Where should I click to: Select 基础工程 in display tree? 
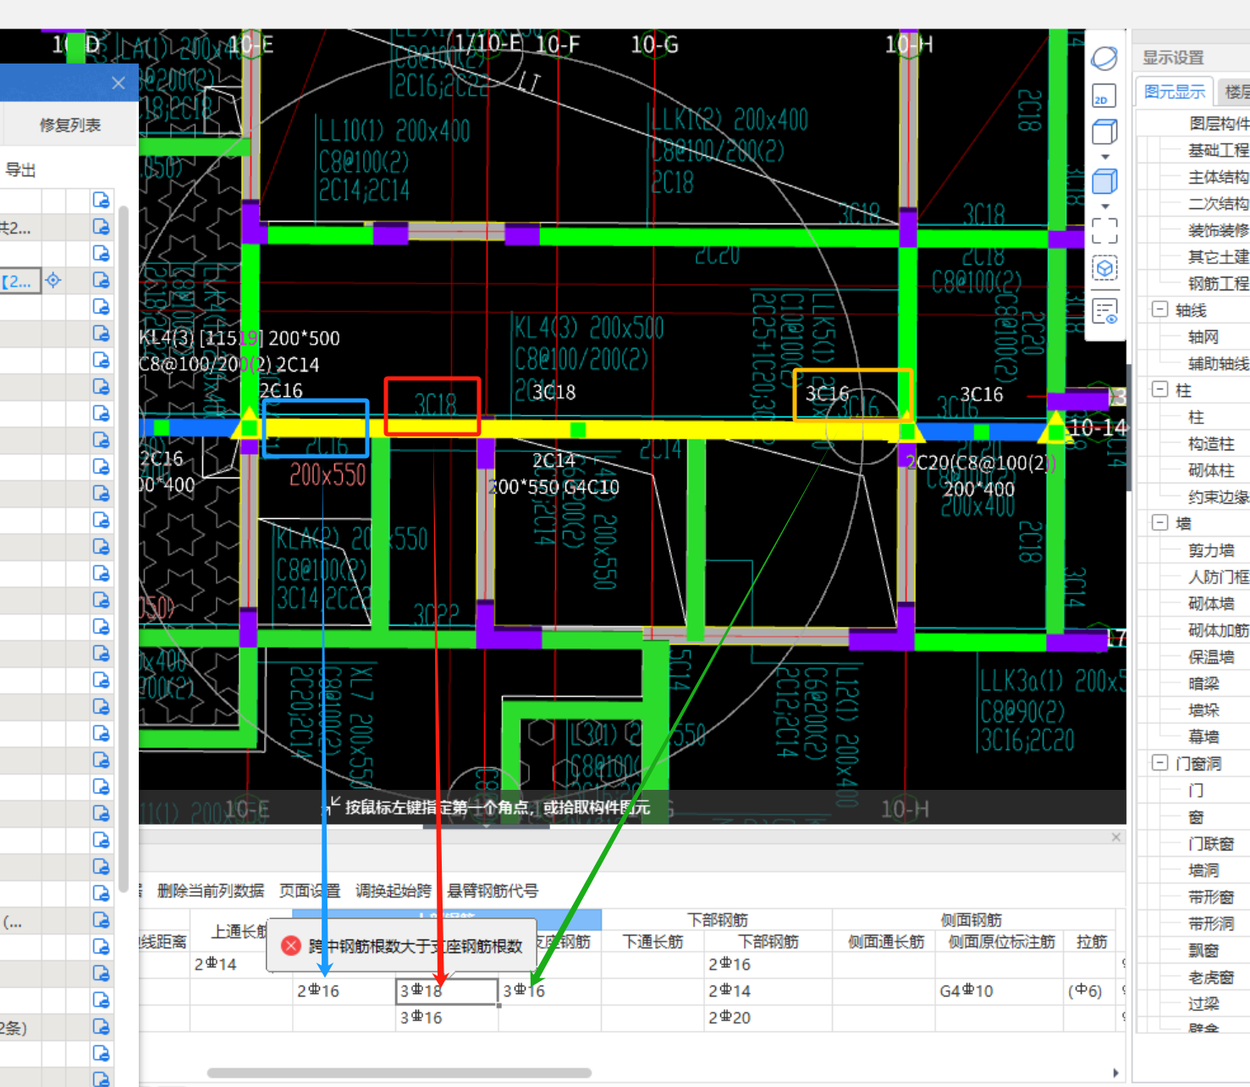pyautogui.click(x=1218, y=150)
